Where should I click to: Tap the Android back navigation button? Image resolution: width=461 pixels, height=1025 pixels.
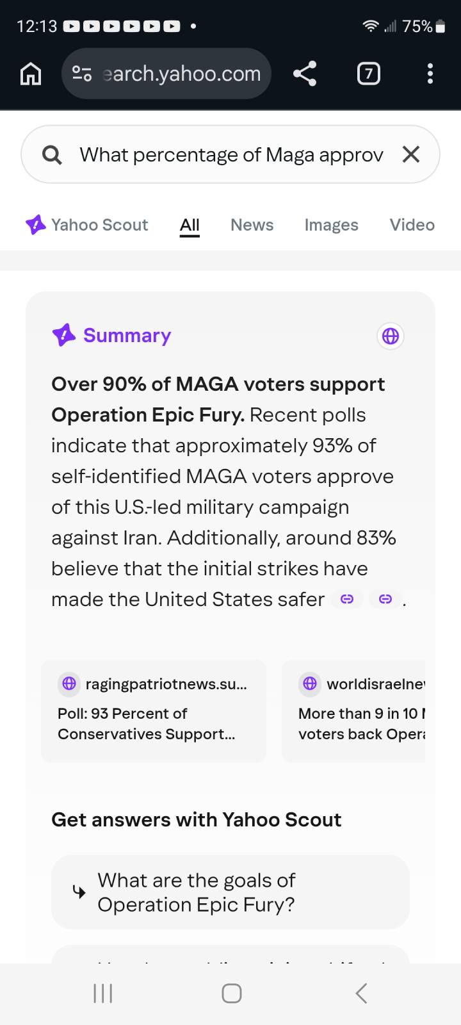(361, 994)
